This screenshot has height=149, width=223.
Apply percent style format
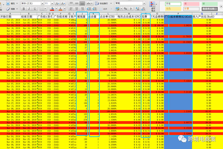click(125, 9)
